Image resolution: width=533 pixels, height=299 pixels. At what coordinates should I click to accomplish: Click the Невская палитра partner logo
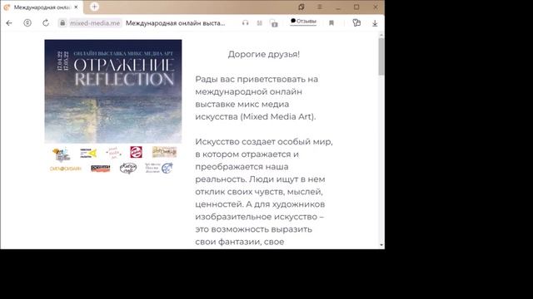tap(88, 153)
